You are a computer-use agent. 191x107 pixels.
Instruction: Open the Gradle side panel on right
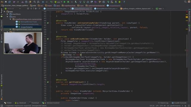[x=190, y=28]
